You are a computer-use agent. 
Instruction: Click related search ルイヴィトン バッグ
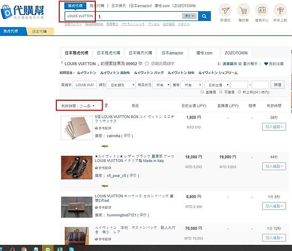(x=148, y=72)
